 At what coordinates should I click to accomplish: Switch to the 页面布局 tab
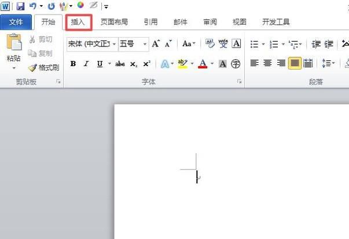point(114,22)
